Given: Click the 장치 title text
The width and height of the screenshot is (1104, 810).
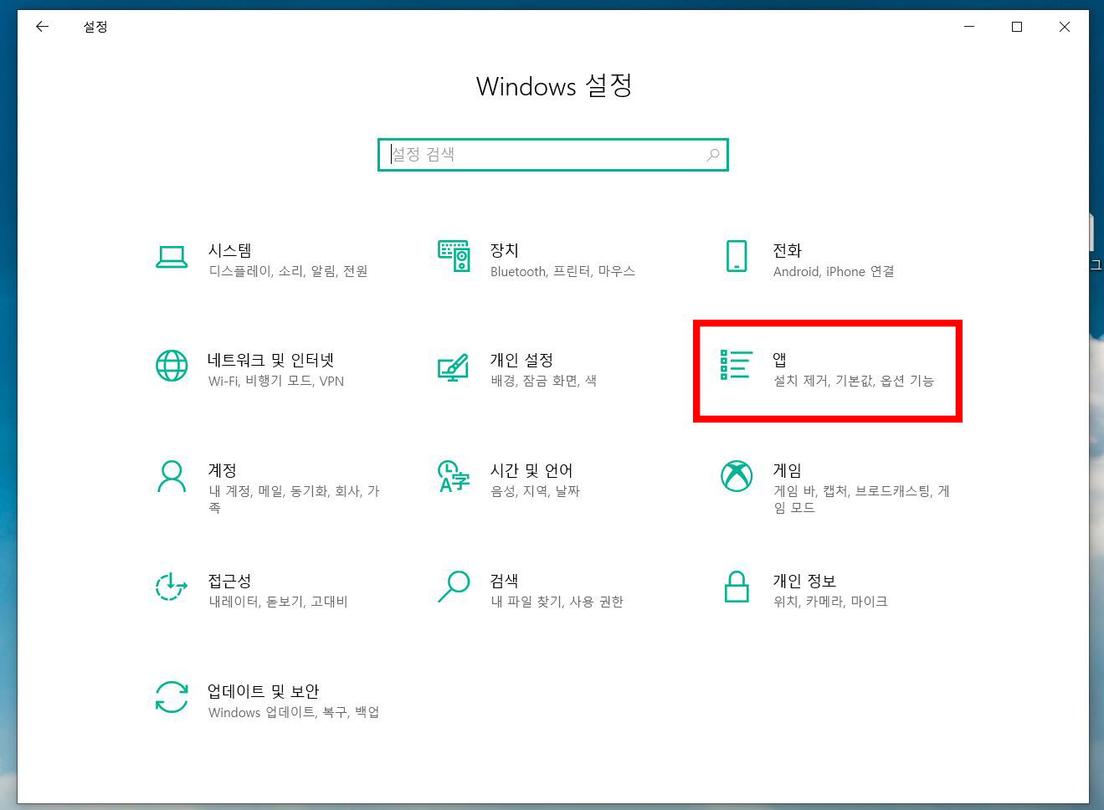Looking at the screenshot, I should [x=505, y=250].
